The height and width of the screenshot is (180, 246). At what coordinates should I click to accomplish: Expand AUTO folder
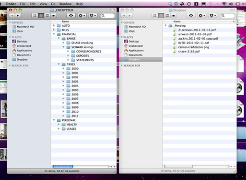pos(54,25)
